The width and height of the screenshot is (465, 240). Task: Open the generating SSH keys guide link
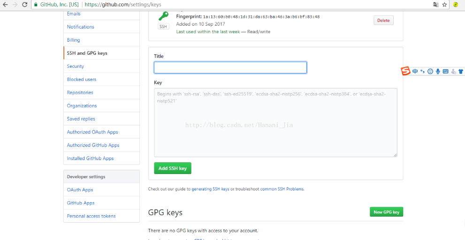(x=210, y=189)
